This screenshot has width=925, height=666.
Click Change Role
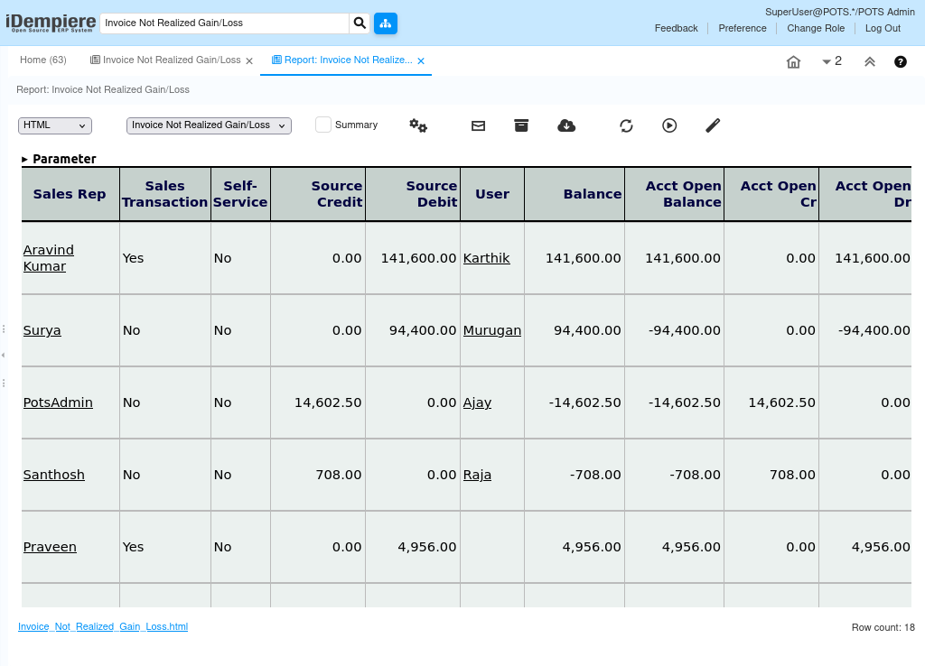click(x=816, y=28)
